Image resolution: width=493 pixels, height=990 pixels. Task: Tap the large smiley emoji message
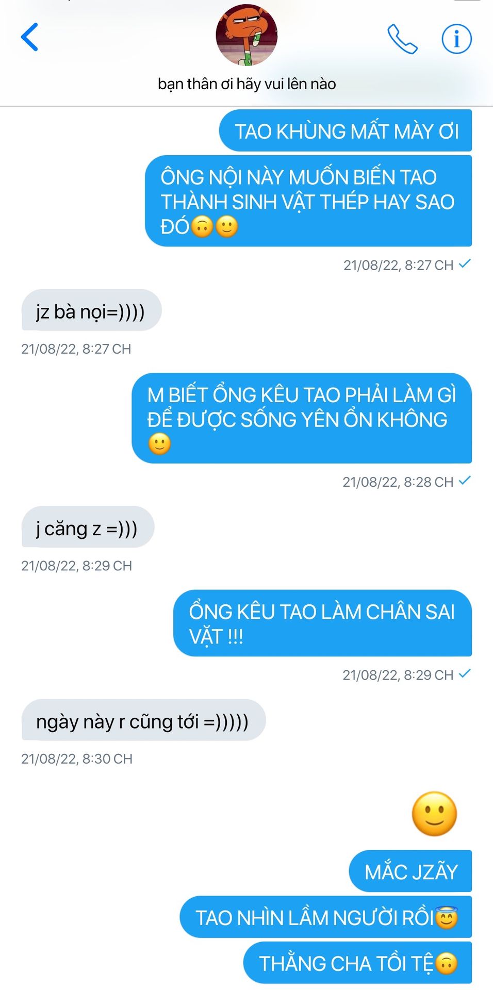click(434, 814)
